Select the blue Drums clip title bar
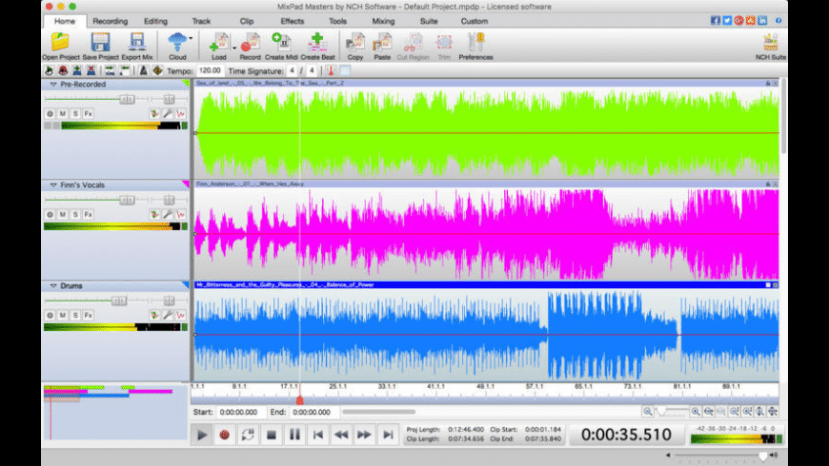829x466 pixels. pyautogui.click(x=486, y=285)
